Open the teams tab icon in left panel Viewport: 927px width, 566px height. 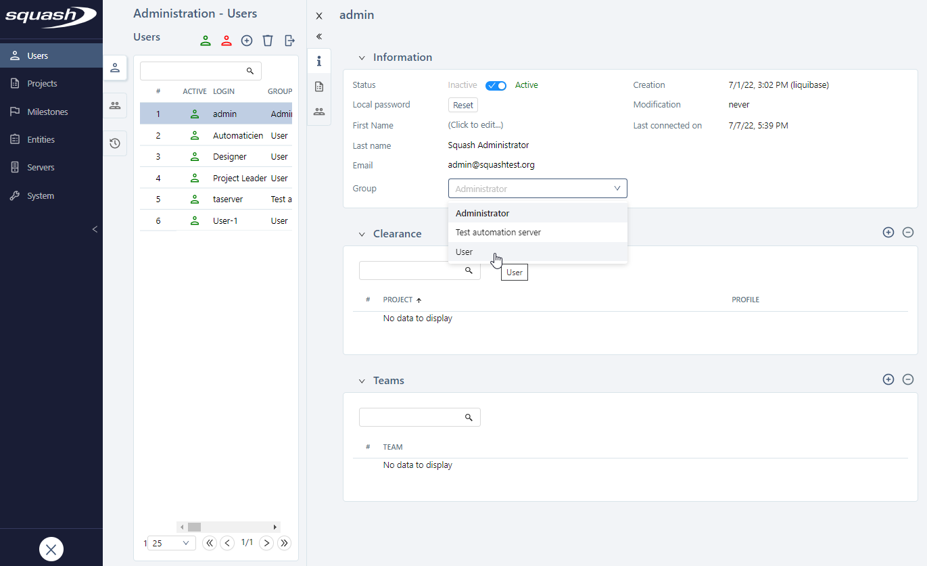pos(115,105)
